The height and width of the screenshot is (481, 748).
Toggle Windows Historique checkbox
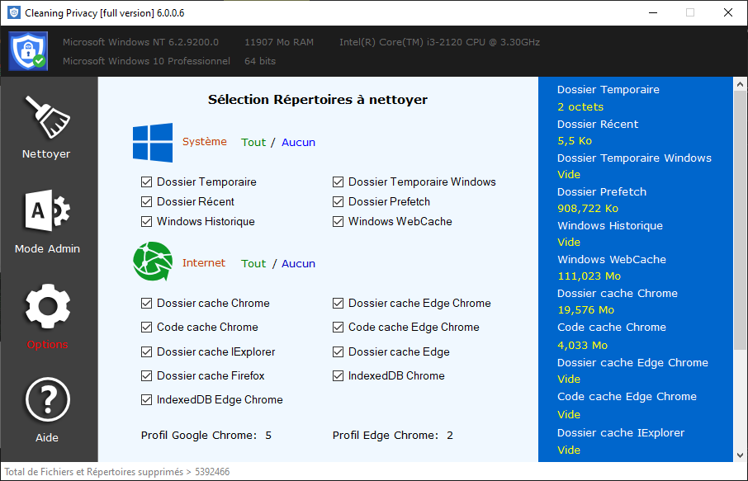(x=146, y=222)
